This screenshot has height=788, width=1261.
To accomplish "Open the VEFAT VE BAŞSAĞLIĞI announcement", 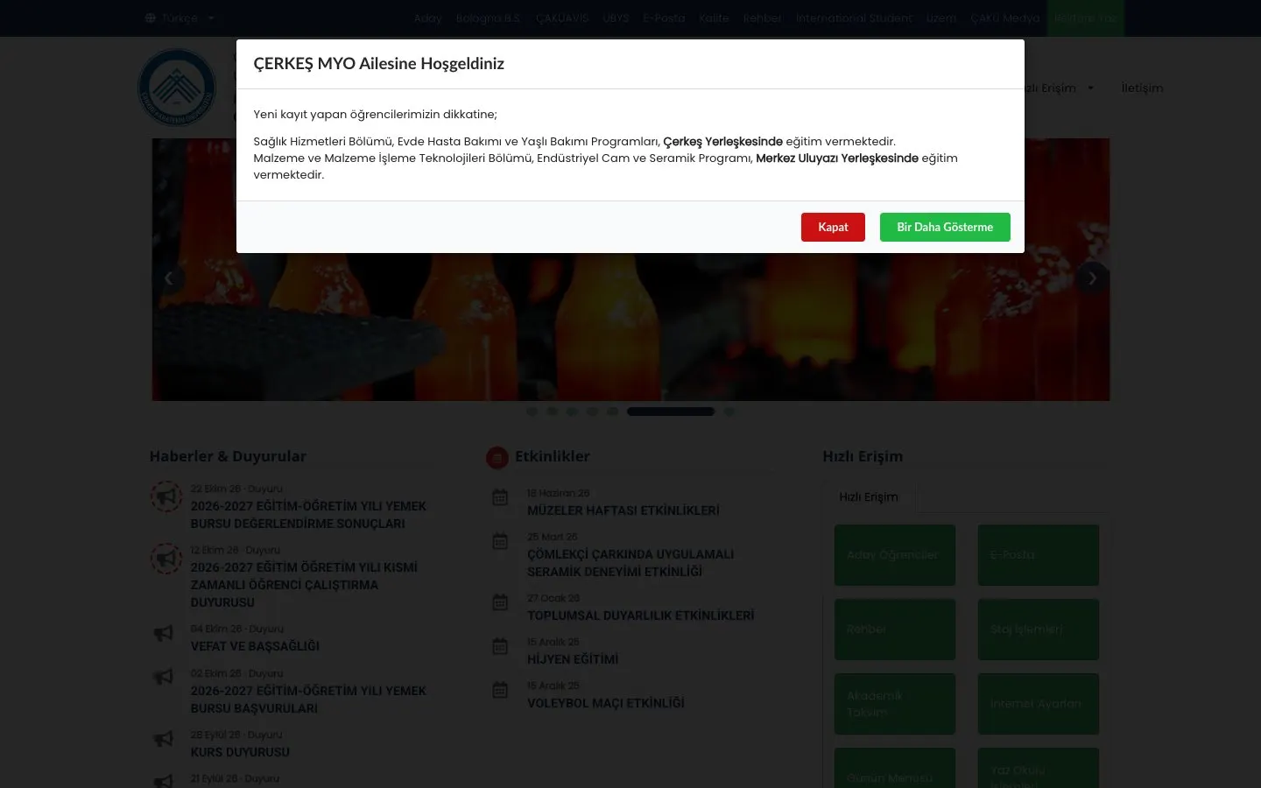I will point(255,646).
